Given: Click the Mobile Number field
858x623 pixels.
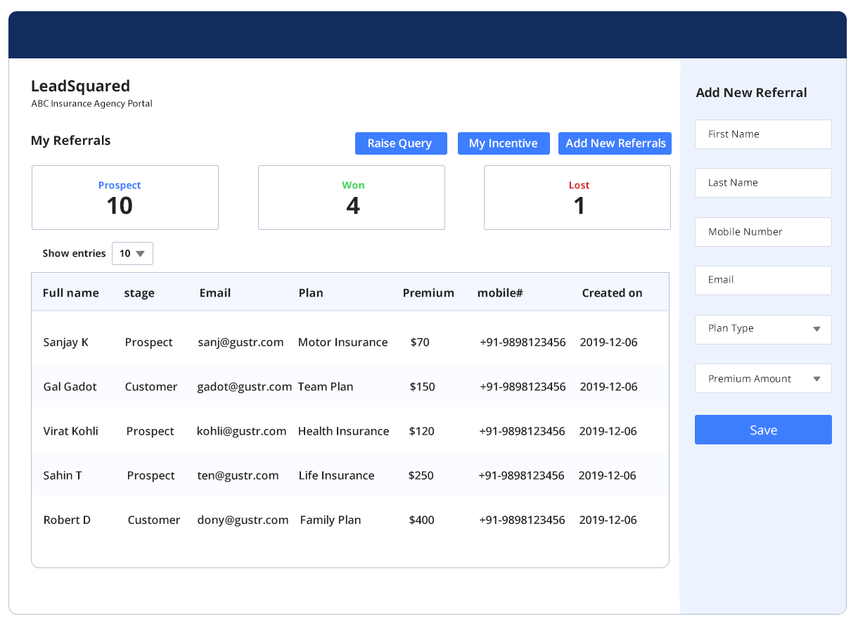Looking at the screenshot, I should click(763, 231).
